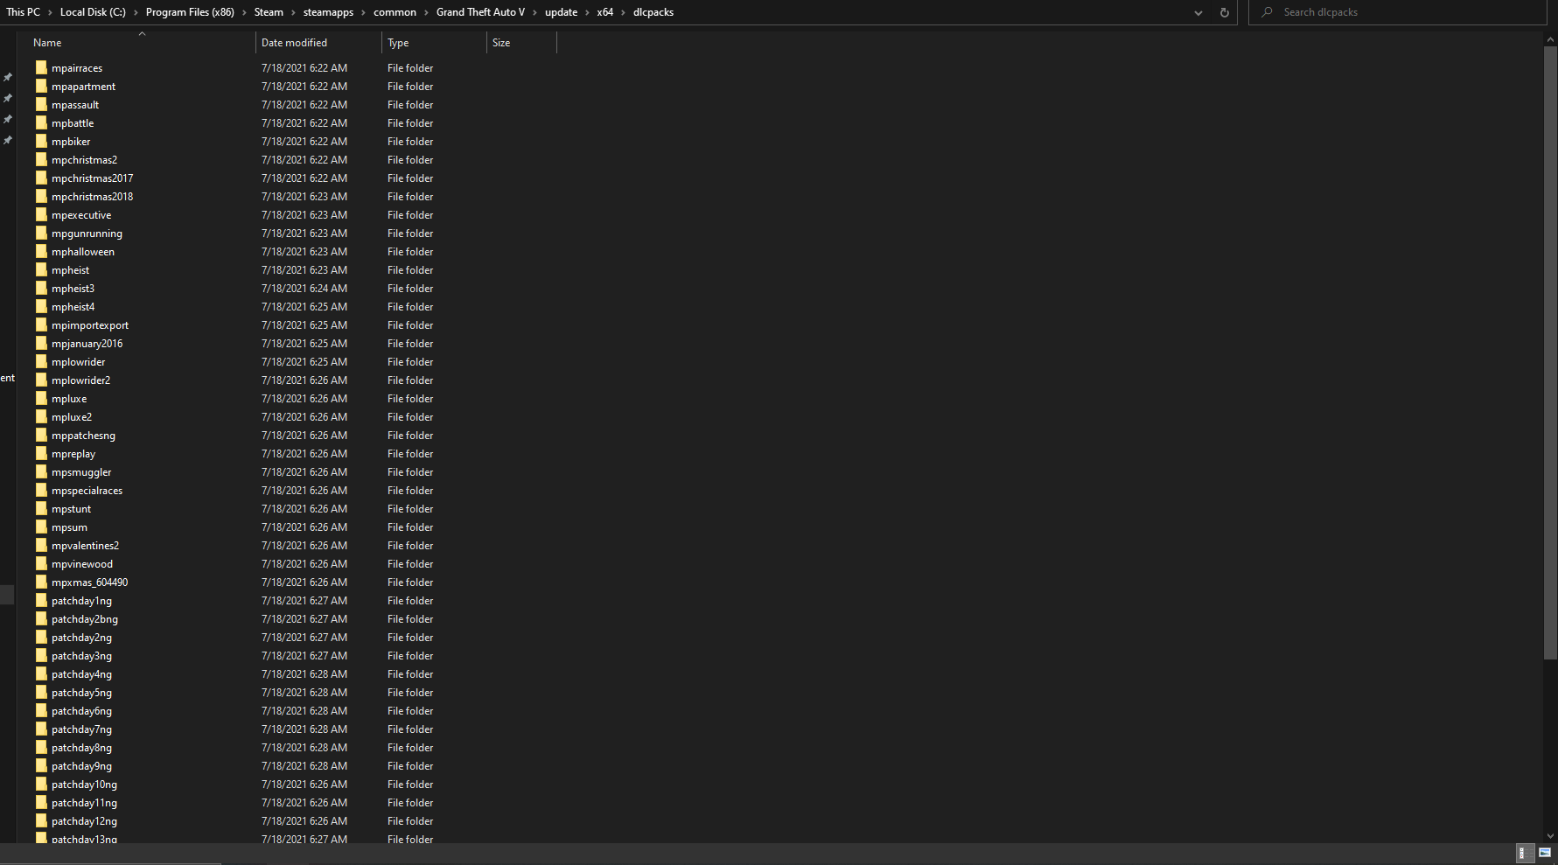The image size is (1558, 865).
Task: Click 'Steam' breadcrumb segment
Action: tap(269, 12)
